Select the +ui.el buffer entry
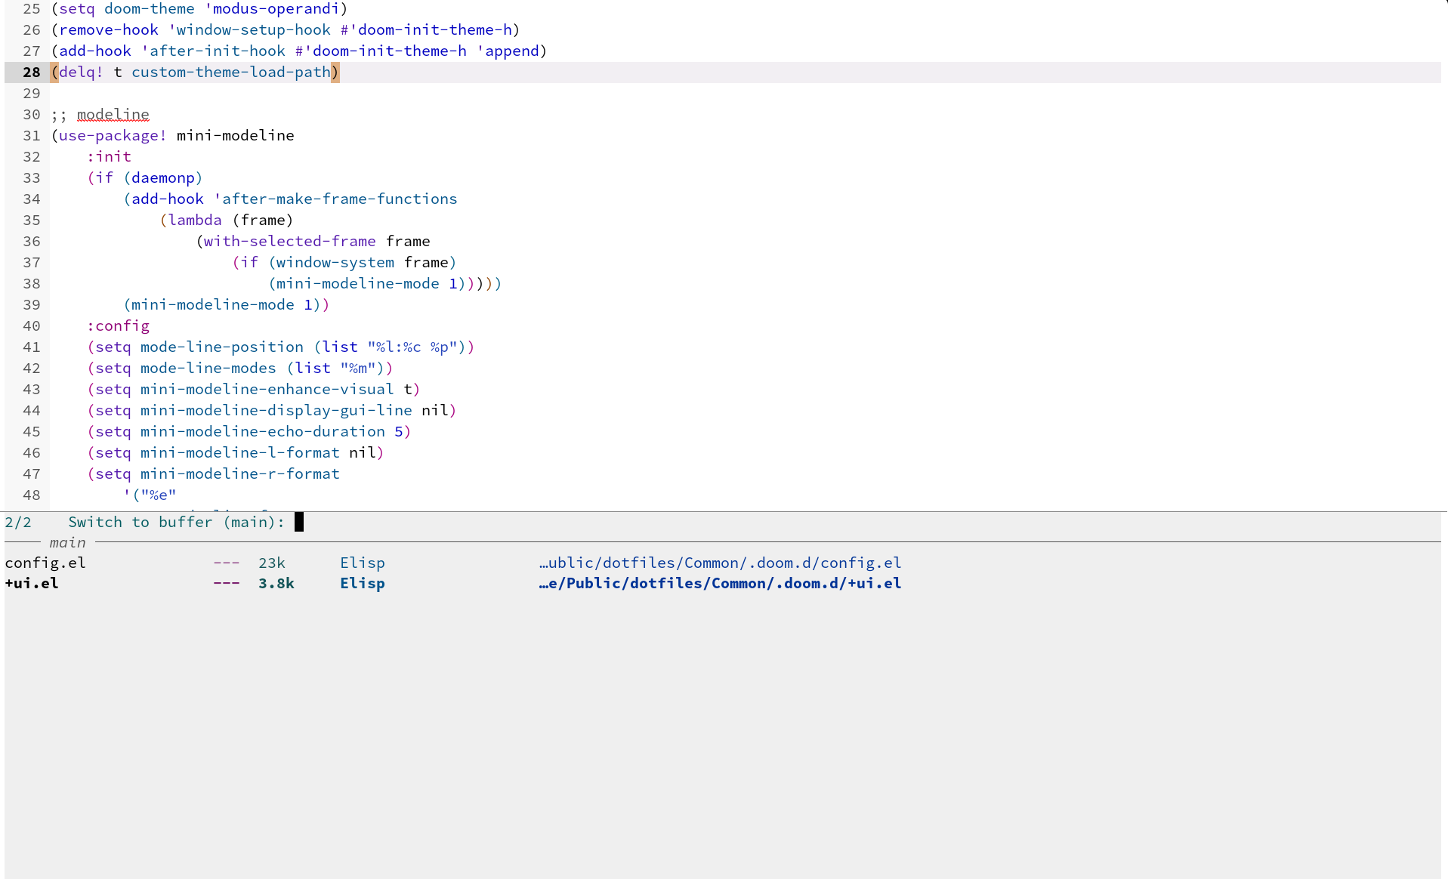 tap(32, 583)
